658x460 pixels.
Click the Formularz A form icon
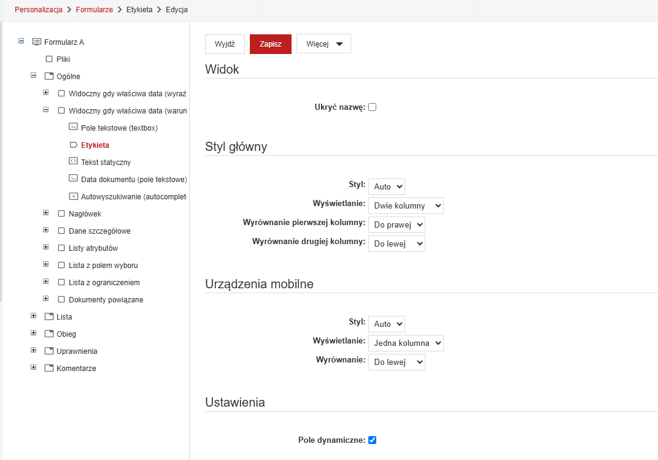37,42
